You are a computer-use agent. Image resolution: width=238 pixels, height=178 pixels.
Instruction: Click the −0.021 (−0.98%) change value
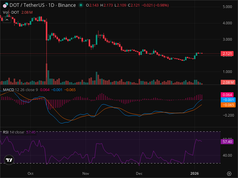[x=155, y=5]
